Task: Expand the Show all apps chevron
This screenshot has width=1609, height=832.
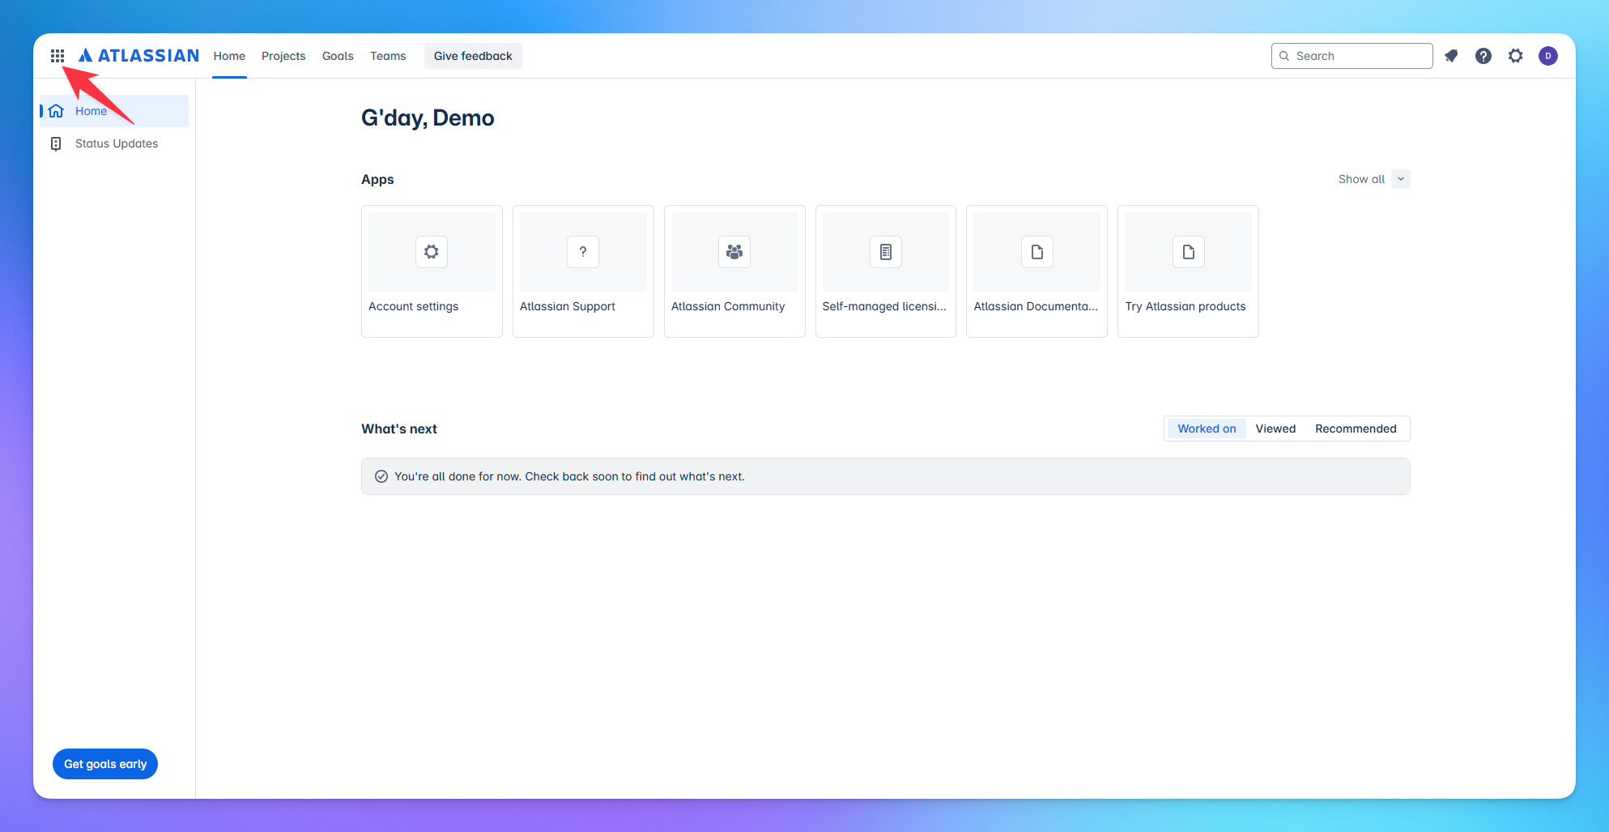Action: 1401,179
